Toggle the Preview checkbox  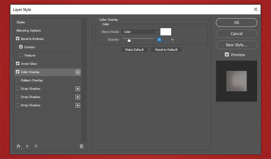(x=227, y=55)
